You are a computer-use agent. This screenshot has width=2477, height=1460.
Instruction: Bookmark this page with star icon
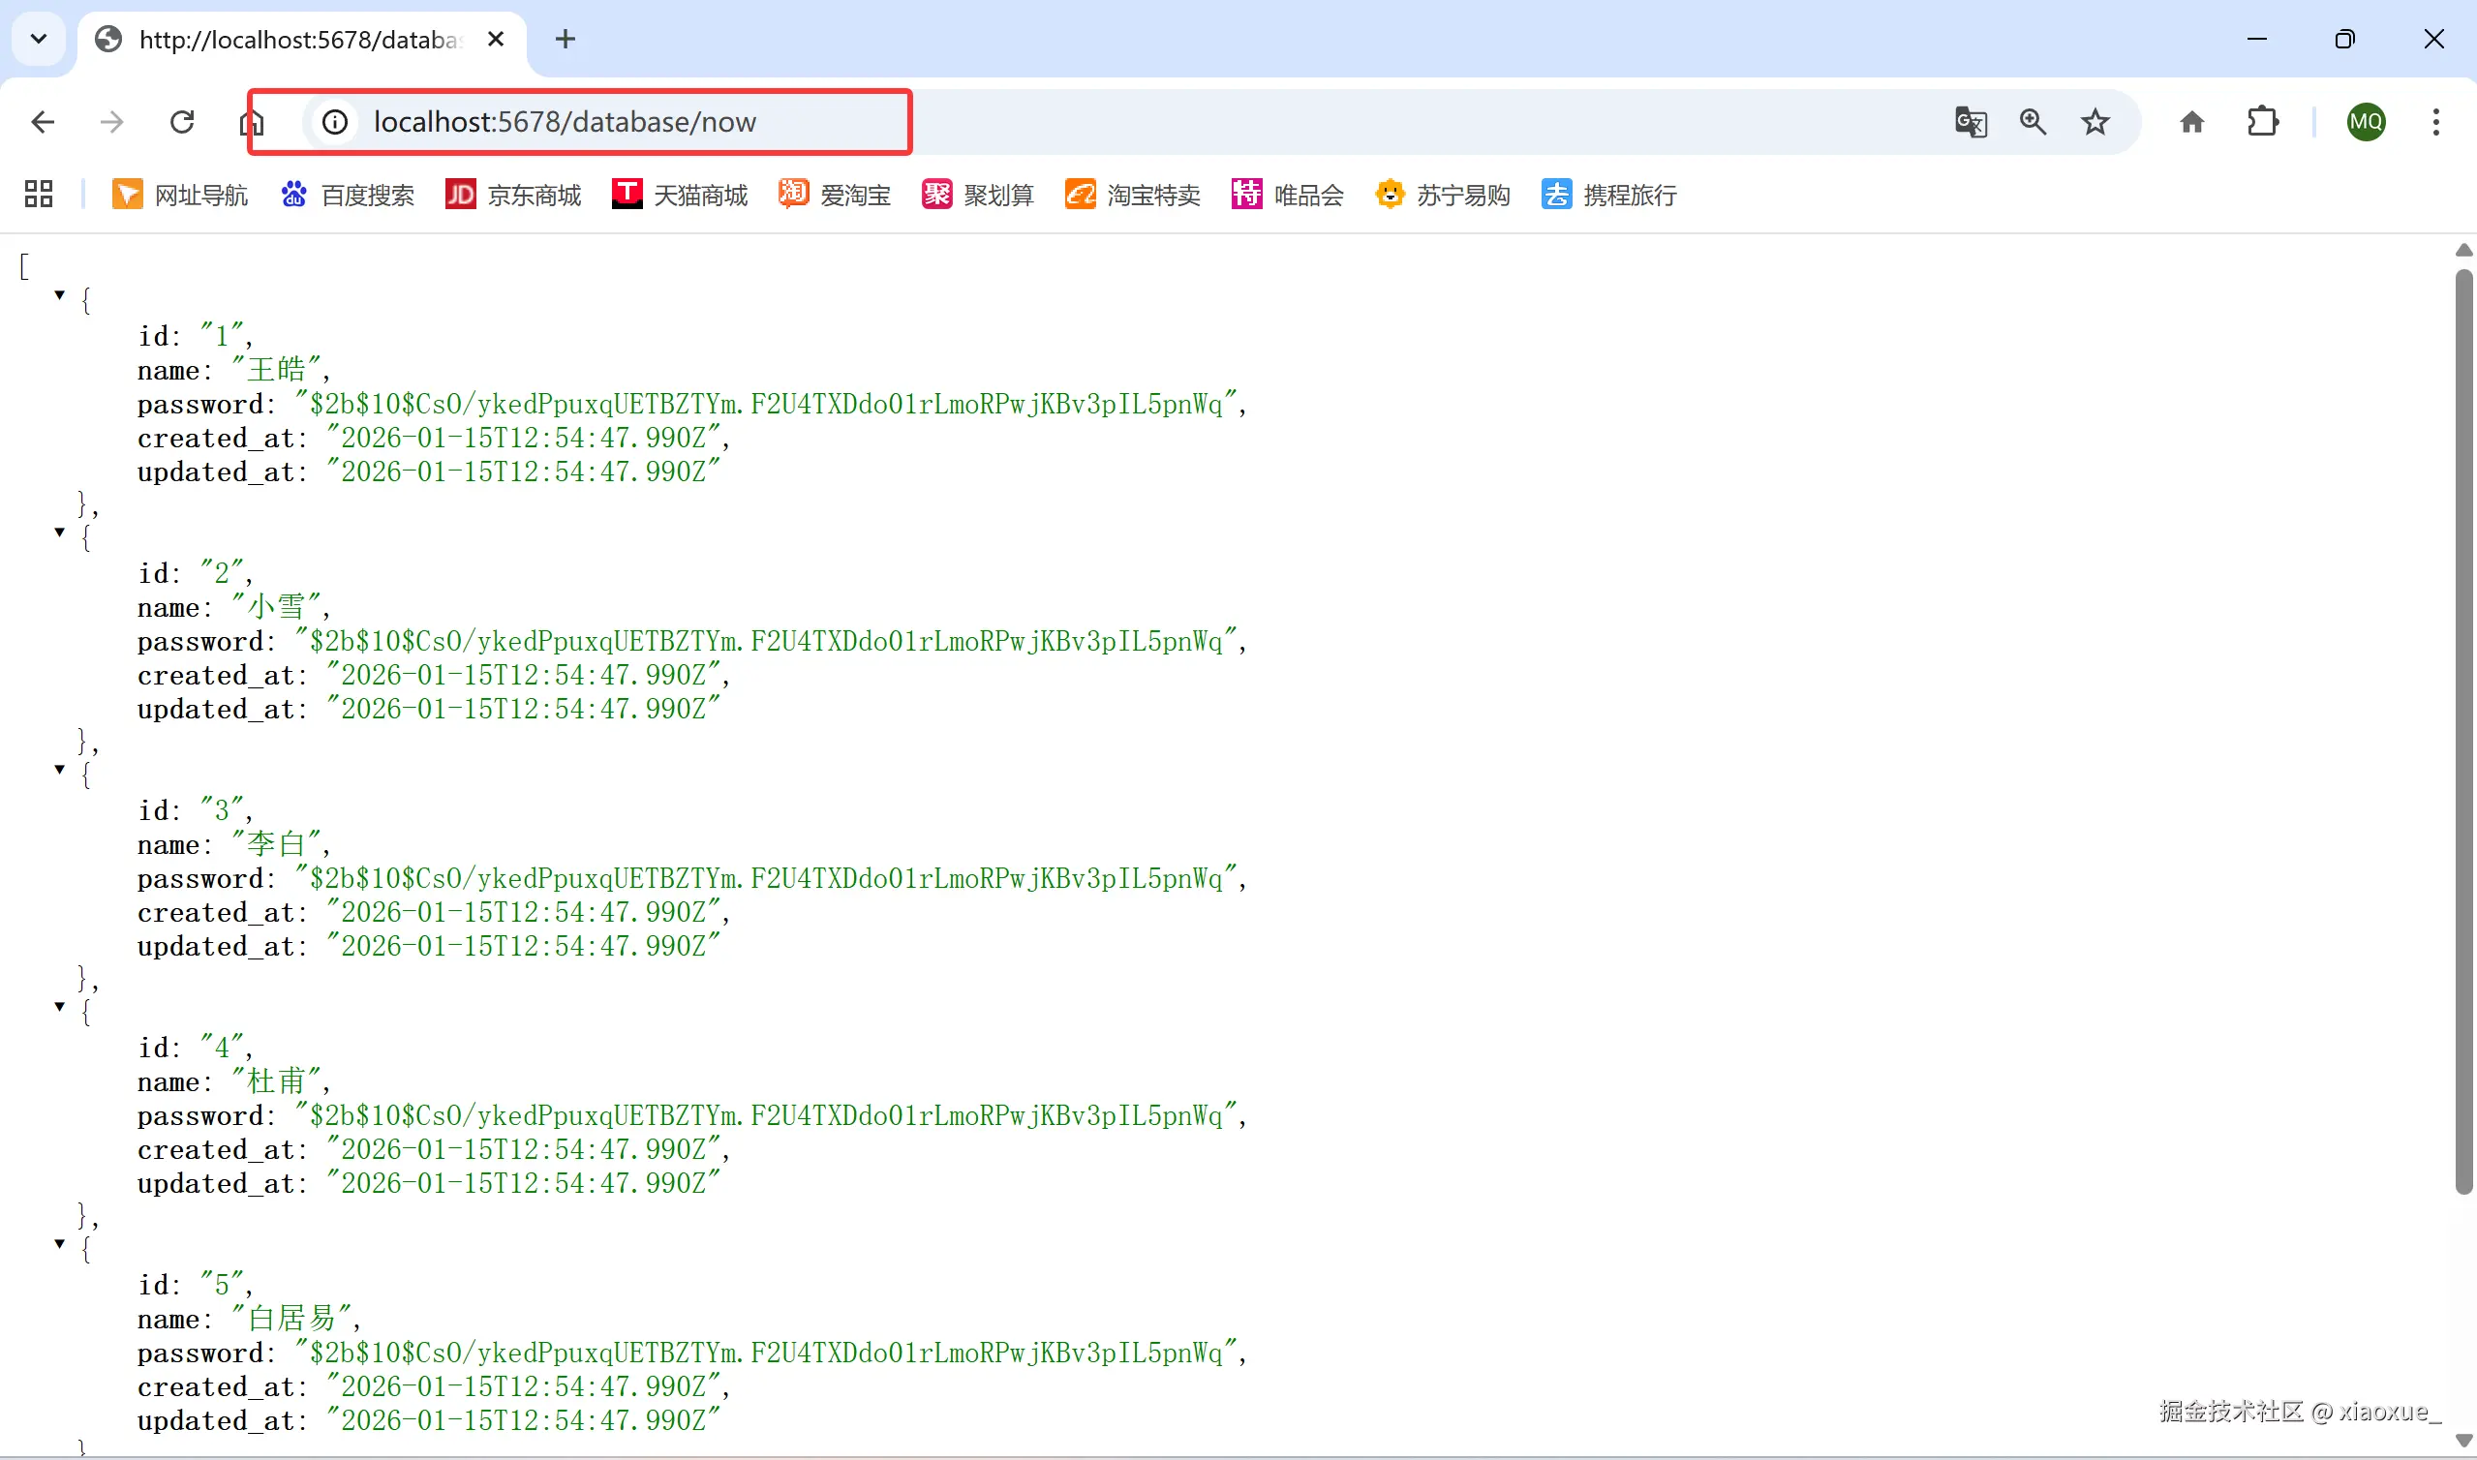click(2095, 122)
